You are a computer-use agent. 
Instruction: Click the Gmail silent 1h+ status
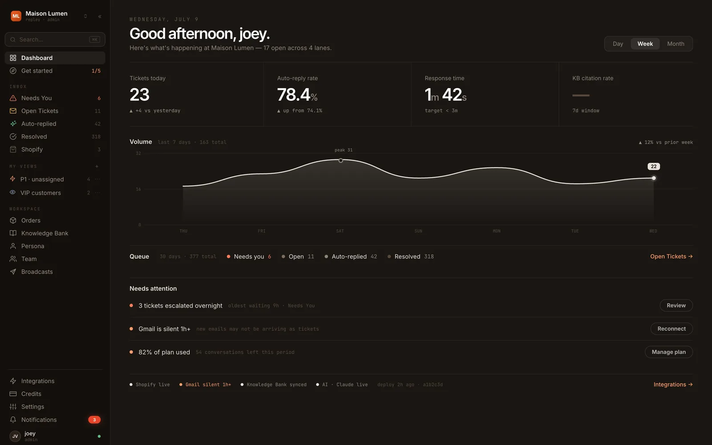[205, 384]
